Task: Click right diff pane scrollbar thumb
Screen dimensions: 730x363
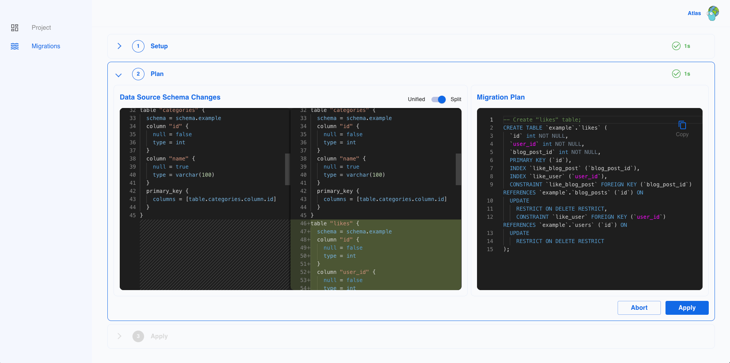Action: (458, 169)
